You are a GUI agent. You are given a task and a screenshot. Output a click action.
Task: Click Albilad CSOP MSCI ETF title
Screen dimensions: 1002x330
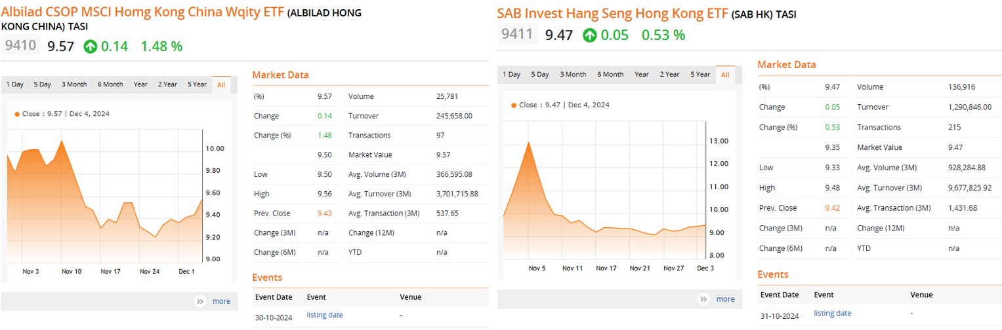click(143, 12)
